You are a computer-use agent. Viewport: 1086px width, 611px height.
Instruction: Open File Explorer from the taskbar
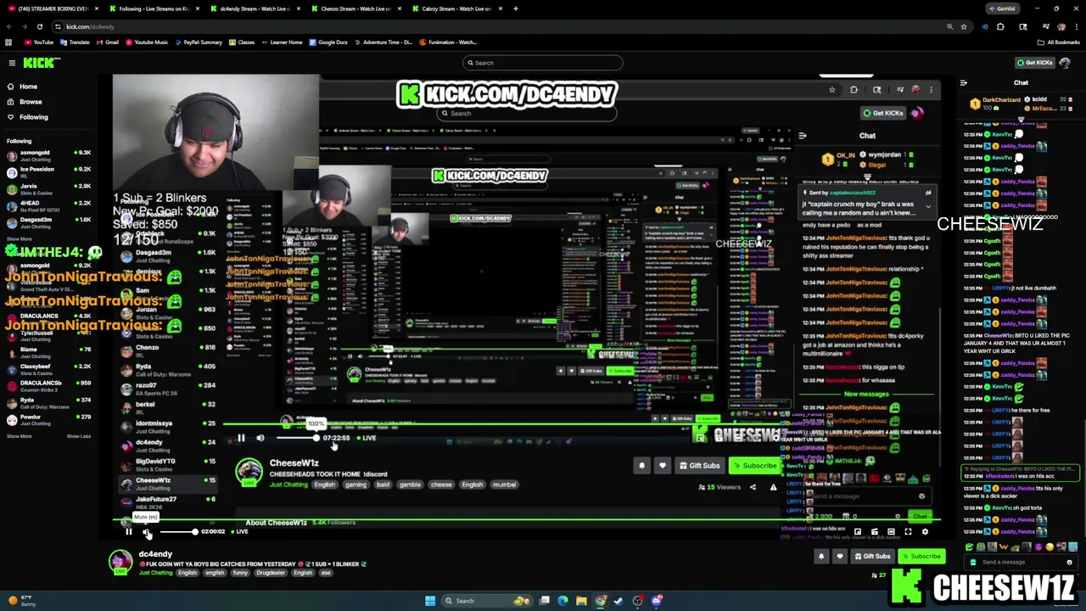[581, 601]
